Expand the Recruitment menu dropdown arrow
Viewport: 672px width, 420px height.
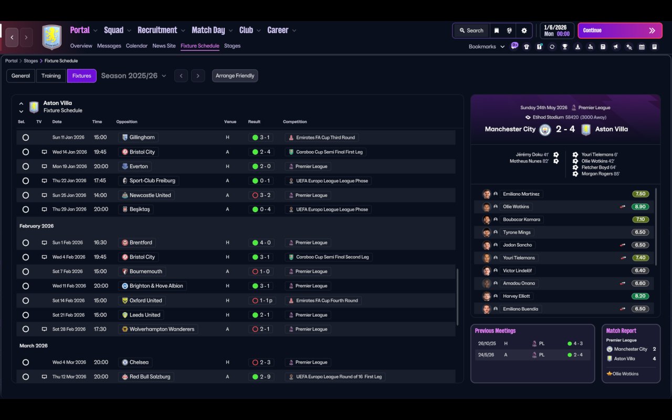pos(183,30)
